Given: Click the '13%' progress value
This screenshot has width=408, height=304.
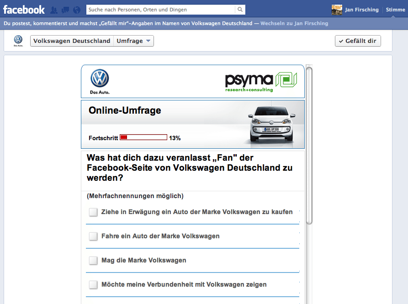Looking at the screenshot, I should (x=175, y=138).
